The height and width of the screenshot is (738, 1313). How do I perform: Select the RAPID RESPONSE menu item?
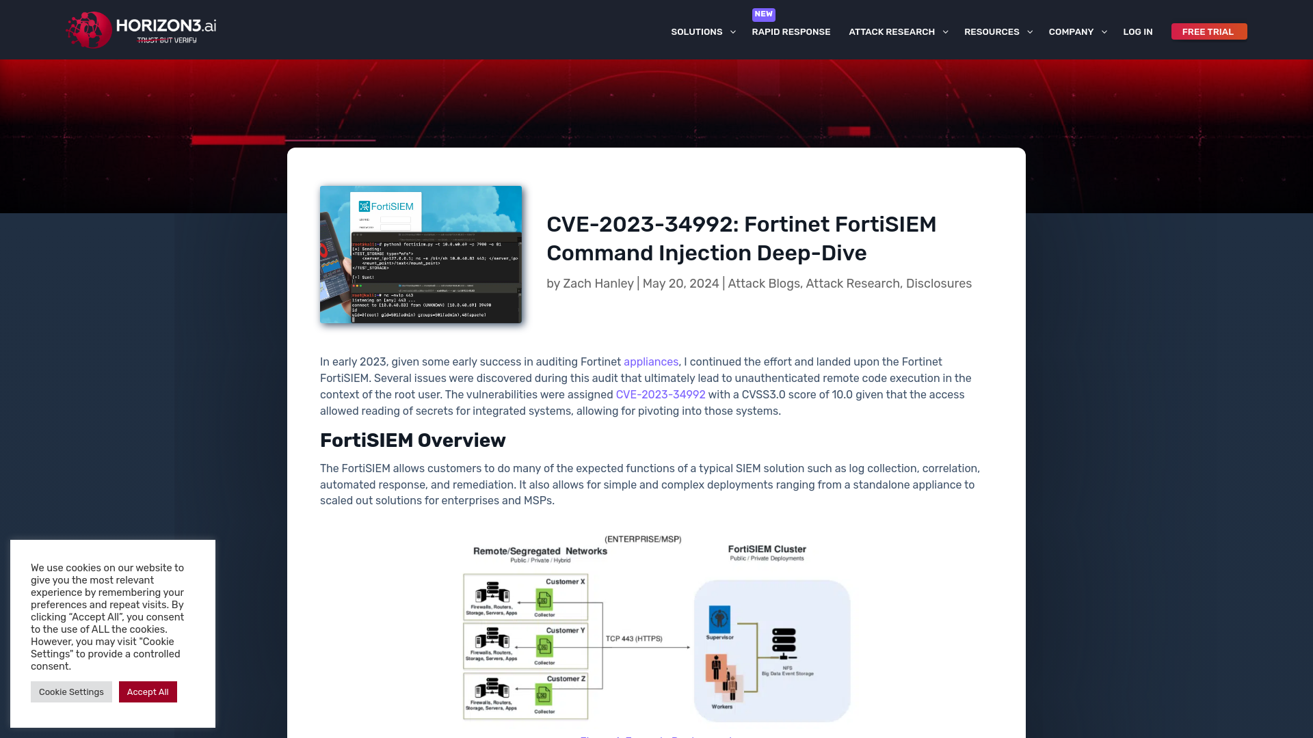(x=791, y=31)
